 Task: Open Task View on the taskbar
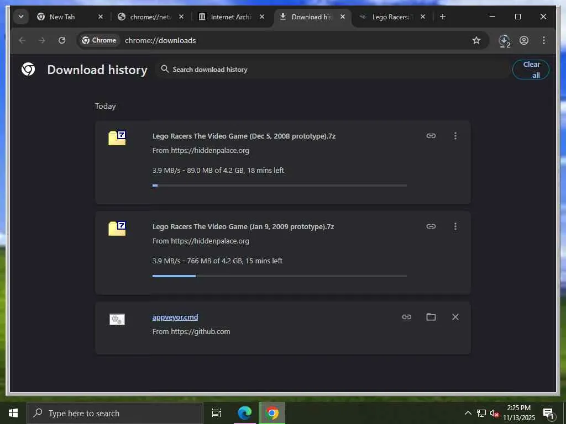pos(217,413)
